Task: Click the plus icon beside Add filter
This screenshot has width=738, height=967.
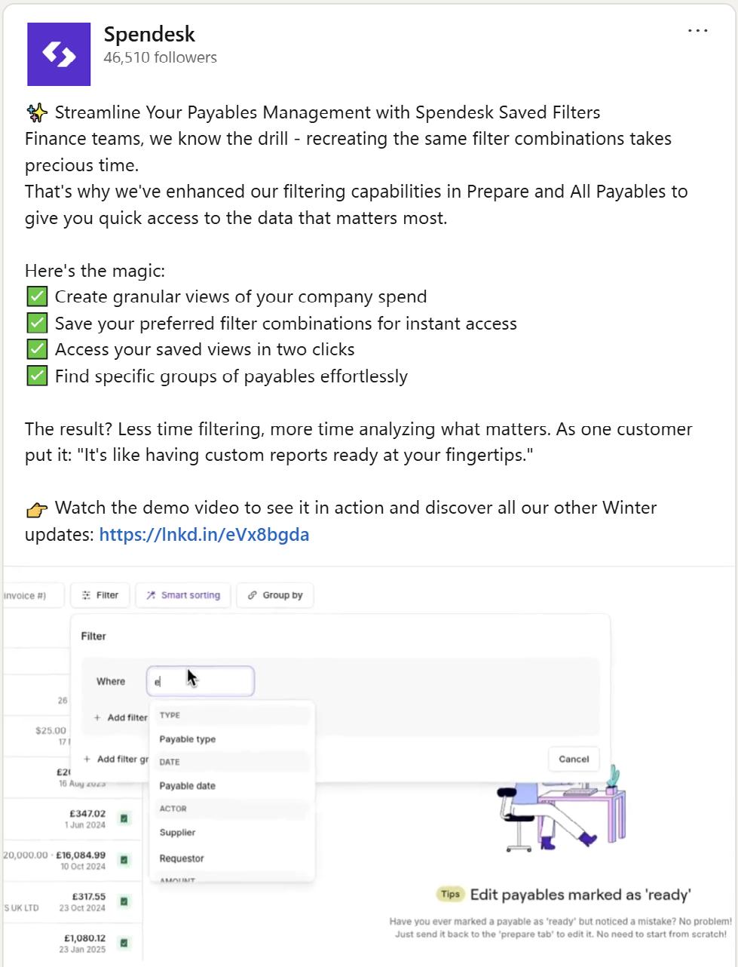Action: [x=97, y=717]
